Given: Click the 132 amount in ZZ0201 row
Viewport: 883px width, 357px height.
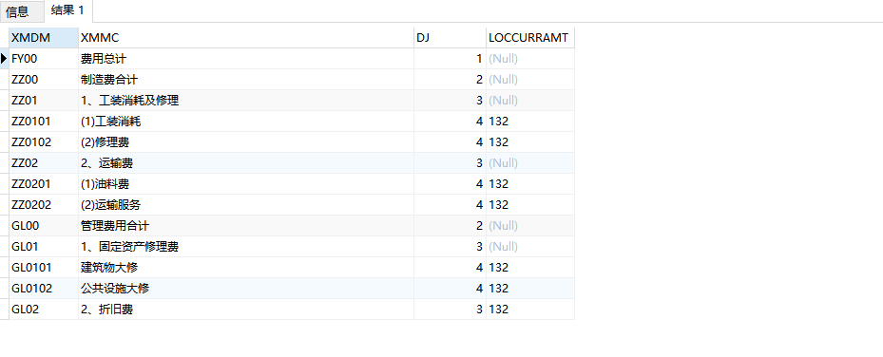Looking at the screenshot, I should tap(530, 183).
